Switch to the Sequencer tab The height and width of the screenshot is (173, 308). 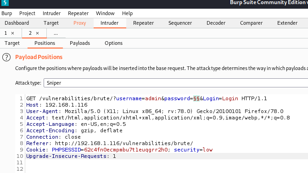pyautogui.click(x=180, y=23)
